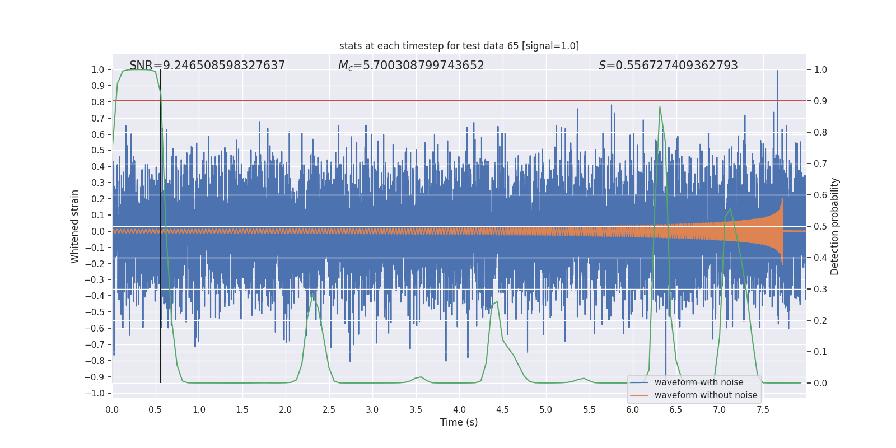Click the 4.0 tick on the time axis
Screen dimensions: 896x448
click(x=459, y=409)
